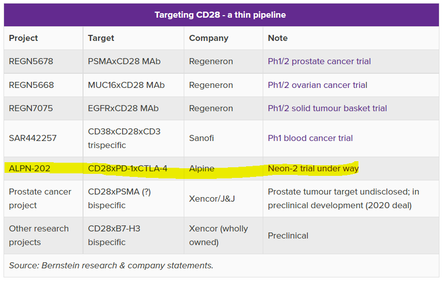Click the table title Targeting CD28
Viewport: 446px width, 283px height.
(220, 15)
